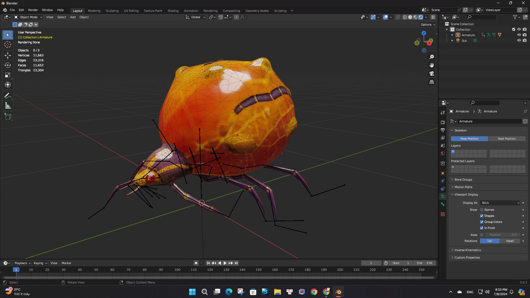Select the Measure tool

(x=8, y=106)
